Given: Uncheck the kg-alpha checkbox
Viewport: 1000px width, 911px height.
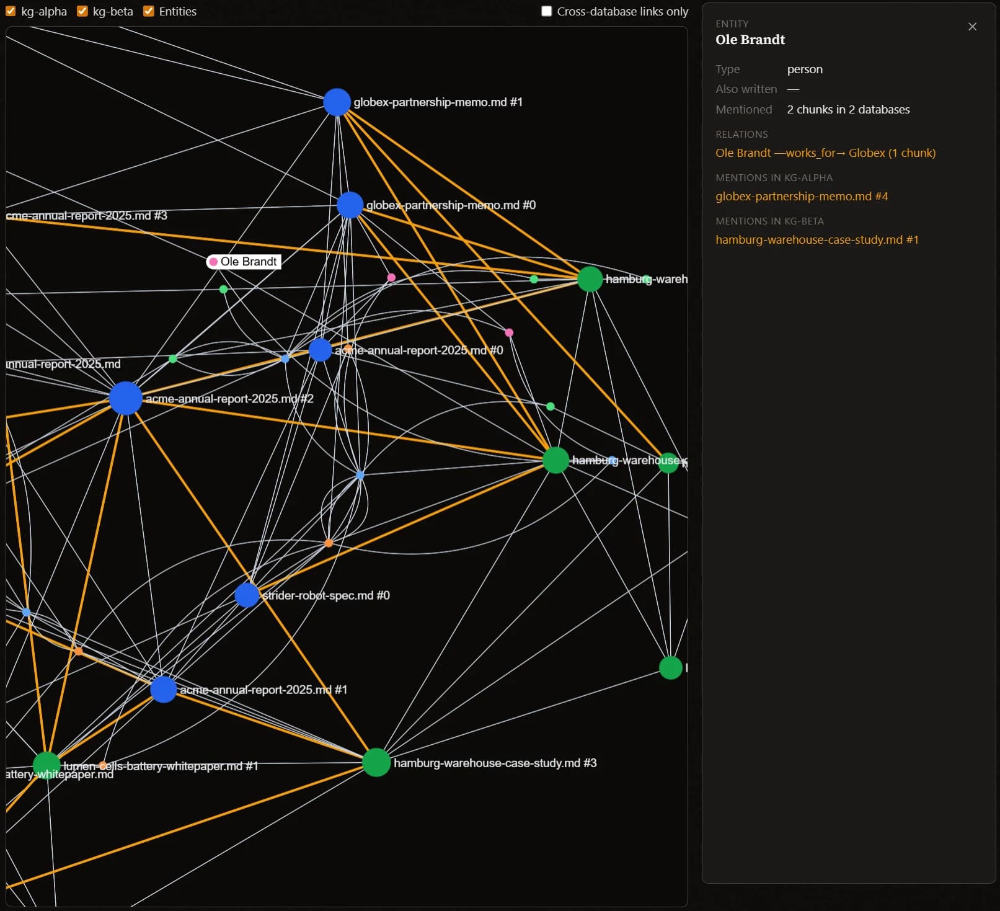Looking at the screenshot, I should [11, 11].
